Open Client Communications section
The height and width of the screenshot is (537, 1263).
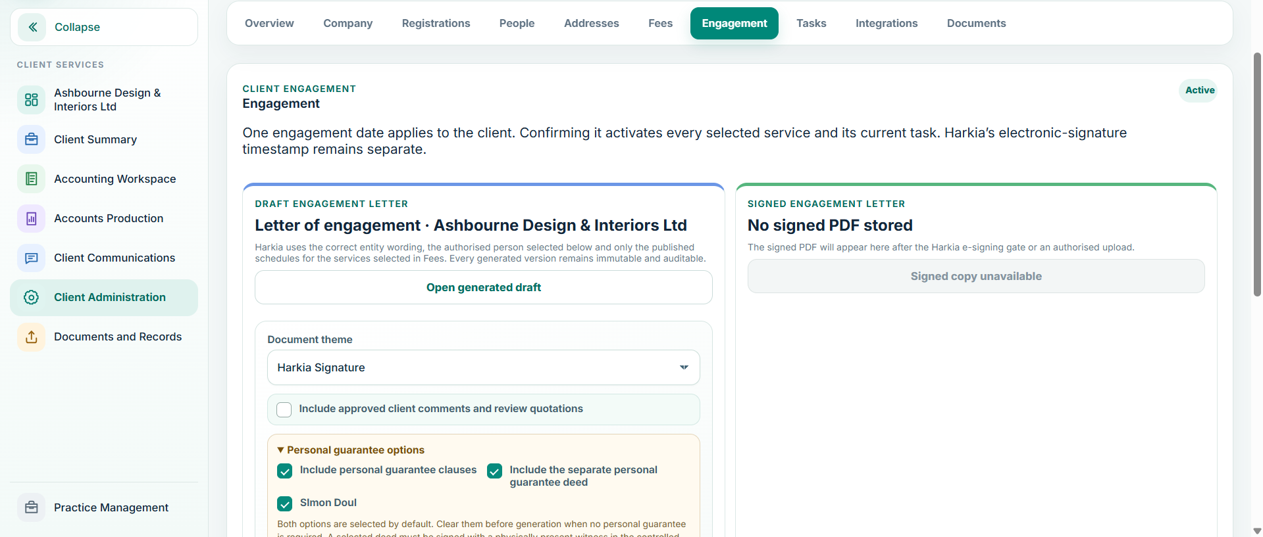tap(104, 258)
